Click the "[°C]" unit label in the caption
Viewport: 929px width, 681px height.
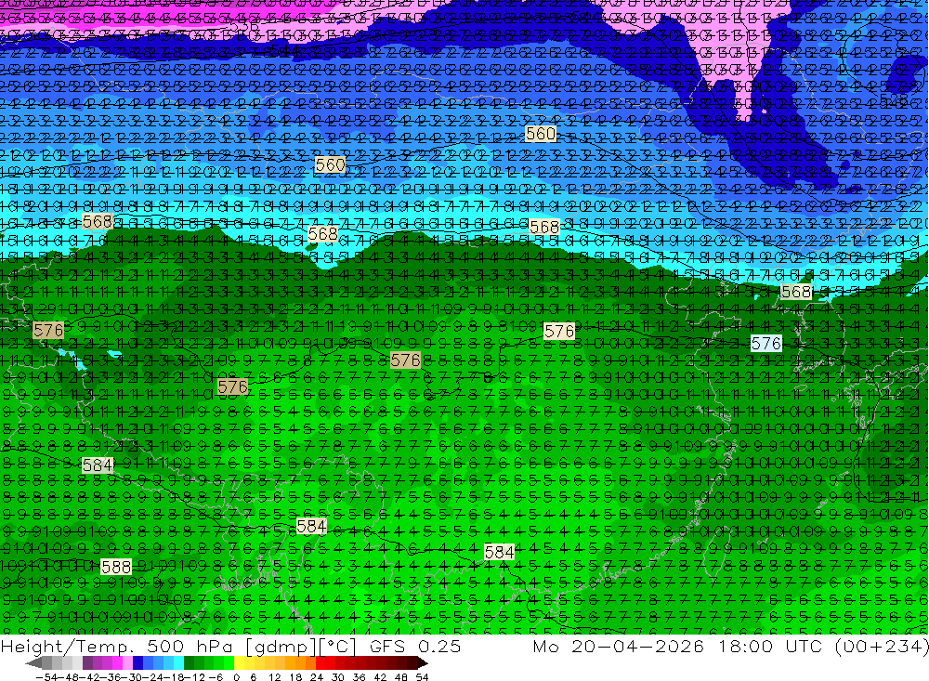[x=338, y=648]
